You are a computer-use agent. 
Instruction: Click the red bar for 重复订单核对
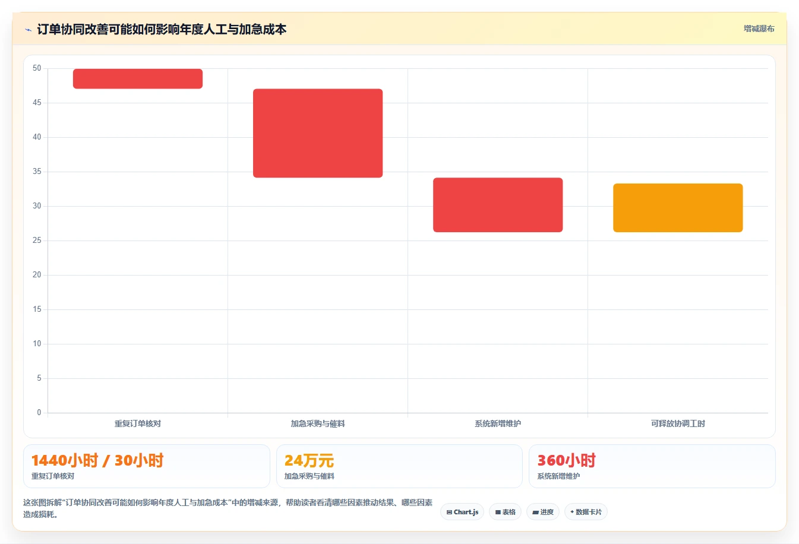pyautogui.click(x=138, y=79)
